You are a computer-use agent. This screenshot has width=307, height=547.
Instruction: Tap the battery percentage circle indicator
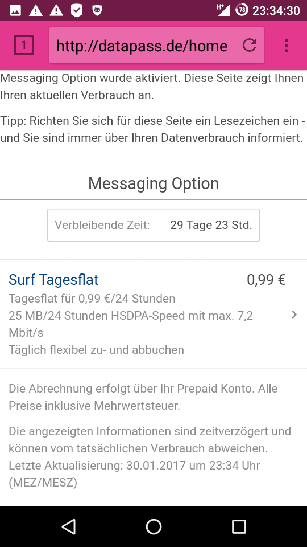click(242, 10)
